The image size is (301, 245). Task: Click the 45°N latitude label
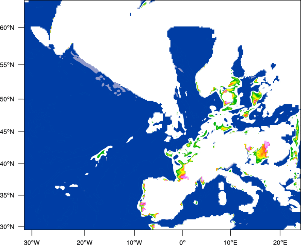(7, 132)
